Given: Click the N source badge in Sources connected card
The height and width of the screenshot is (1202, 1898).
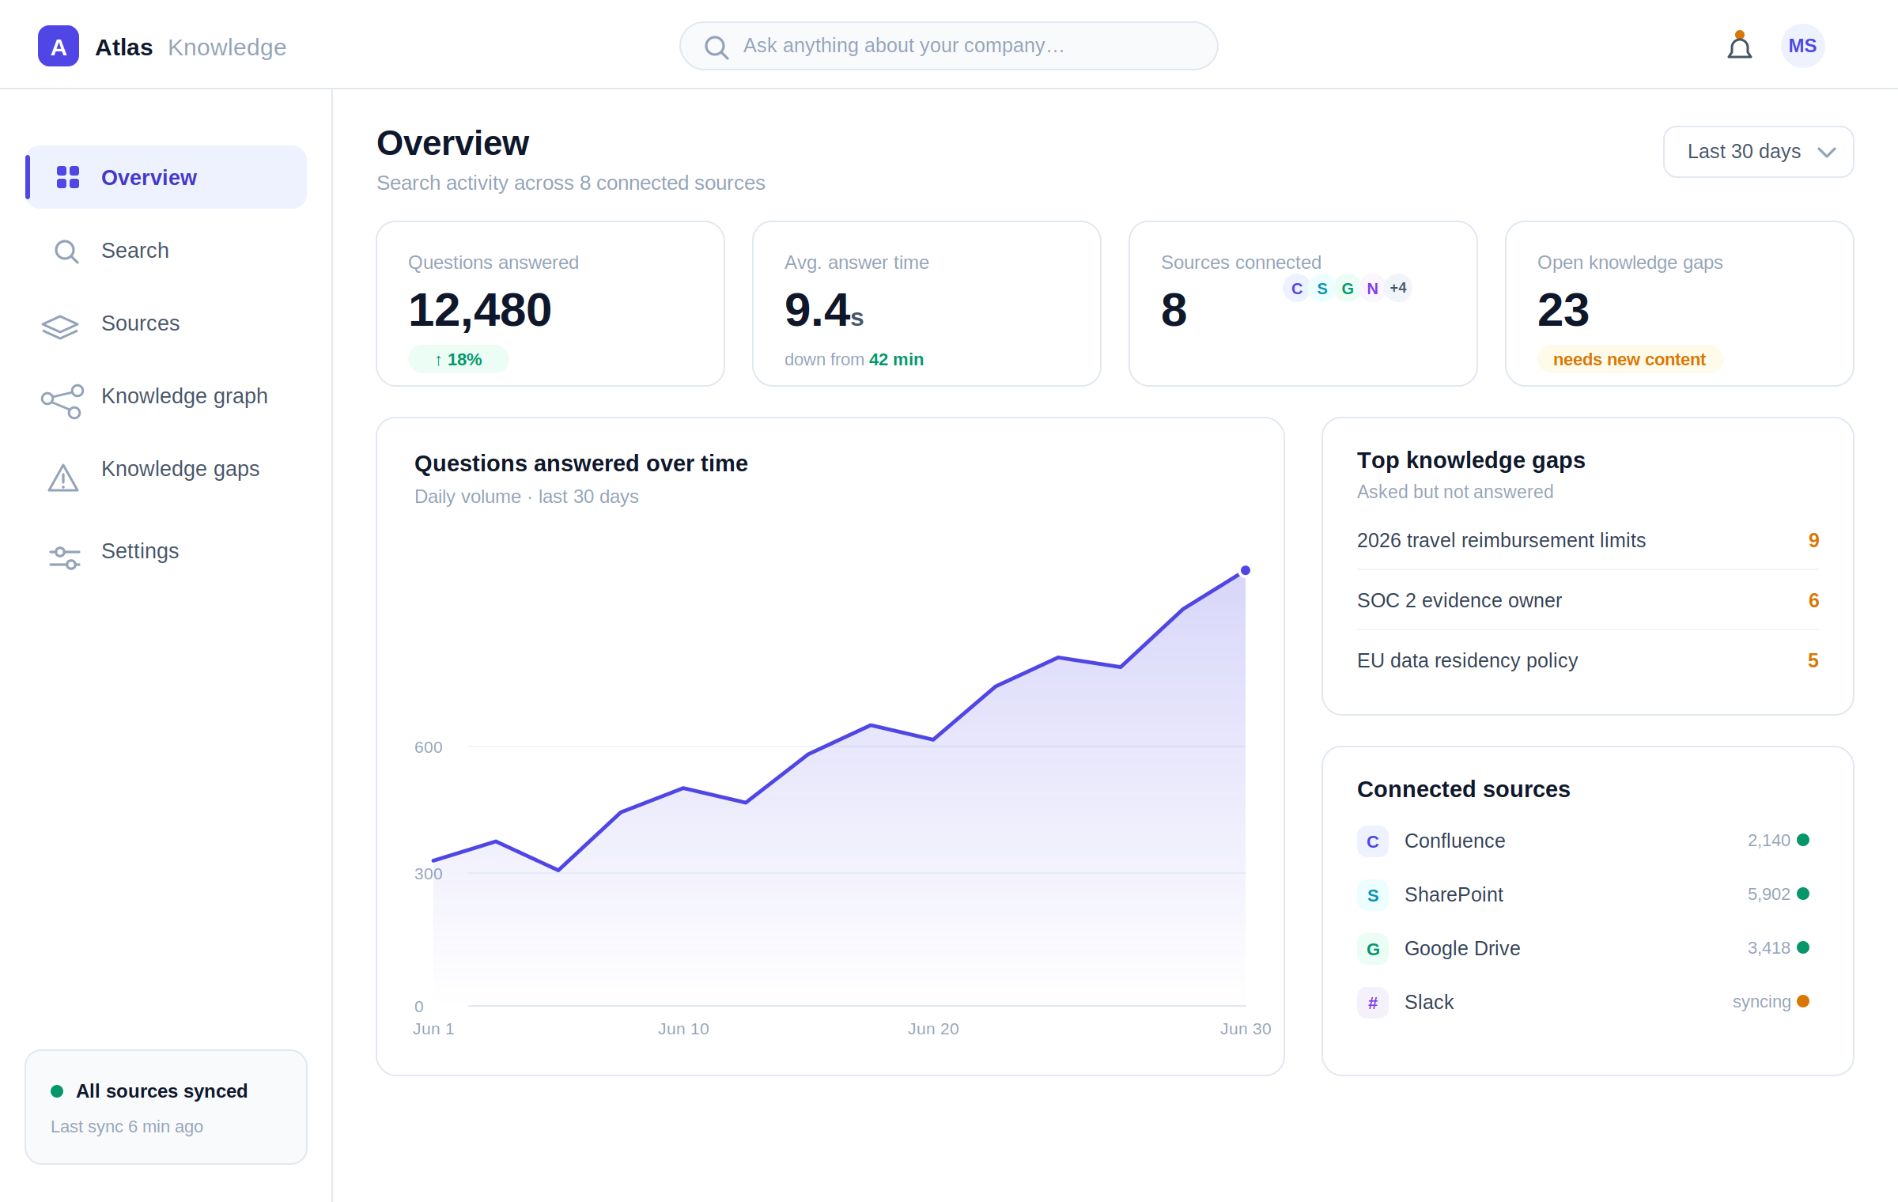Looking at the screenshot, I should point(1373,289).
